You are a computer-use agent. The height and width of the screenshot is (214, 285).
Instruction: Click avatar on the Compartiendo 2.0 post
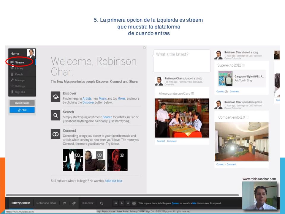tap(218, 105)
